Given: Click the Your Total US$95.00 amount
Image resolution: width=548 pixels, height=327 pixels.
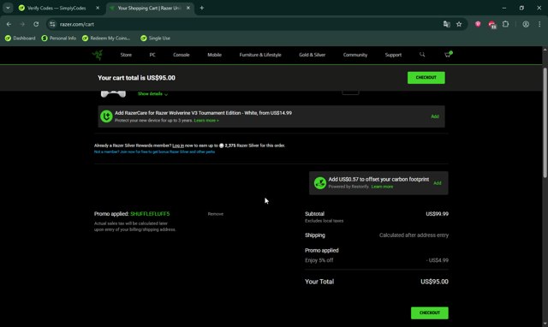Looking at the screenshot, I should coord(434,282).
